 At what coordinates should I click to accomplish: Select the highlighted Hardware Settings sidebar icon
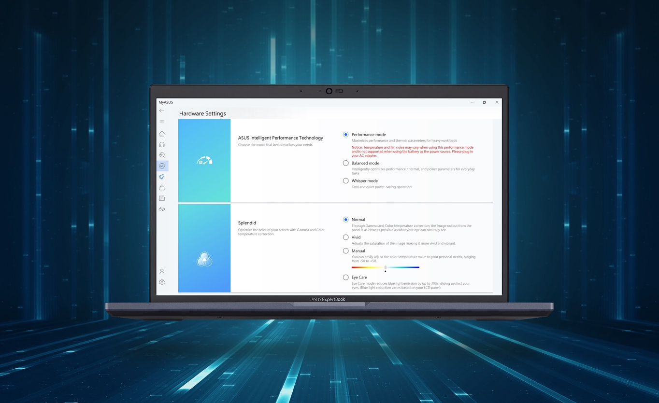coord(162,166)
